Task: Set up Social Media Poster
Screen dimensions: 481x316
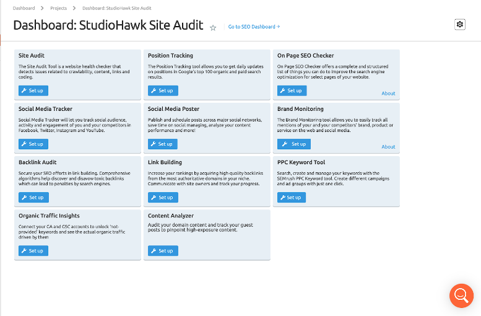Action: point(163,144)
